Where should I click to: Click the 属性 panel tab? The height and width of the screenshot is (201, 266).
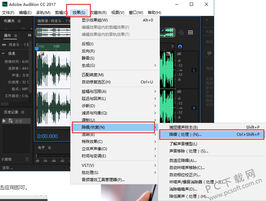(x=7, y=36)
